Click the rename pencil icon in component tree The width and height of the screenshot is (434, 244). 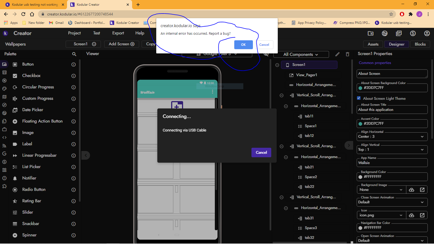pos(337,54)
